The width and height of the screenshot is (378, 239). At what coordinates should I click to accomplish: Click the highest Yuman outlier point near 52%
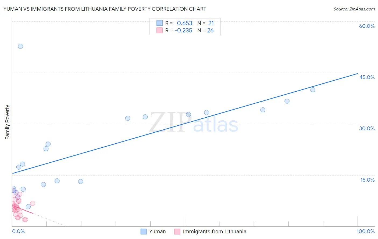click(x=20, y=46)
